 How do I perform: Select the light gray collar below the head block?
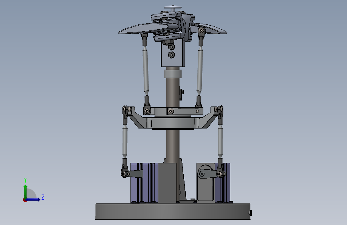(173, 74)
